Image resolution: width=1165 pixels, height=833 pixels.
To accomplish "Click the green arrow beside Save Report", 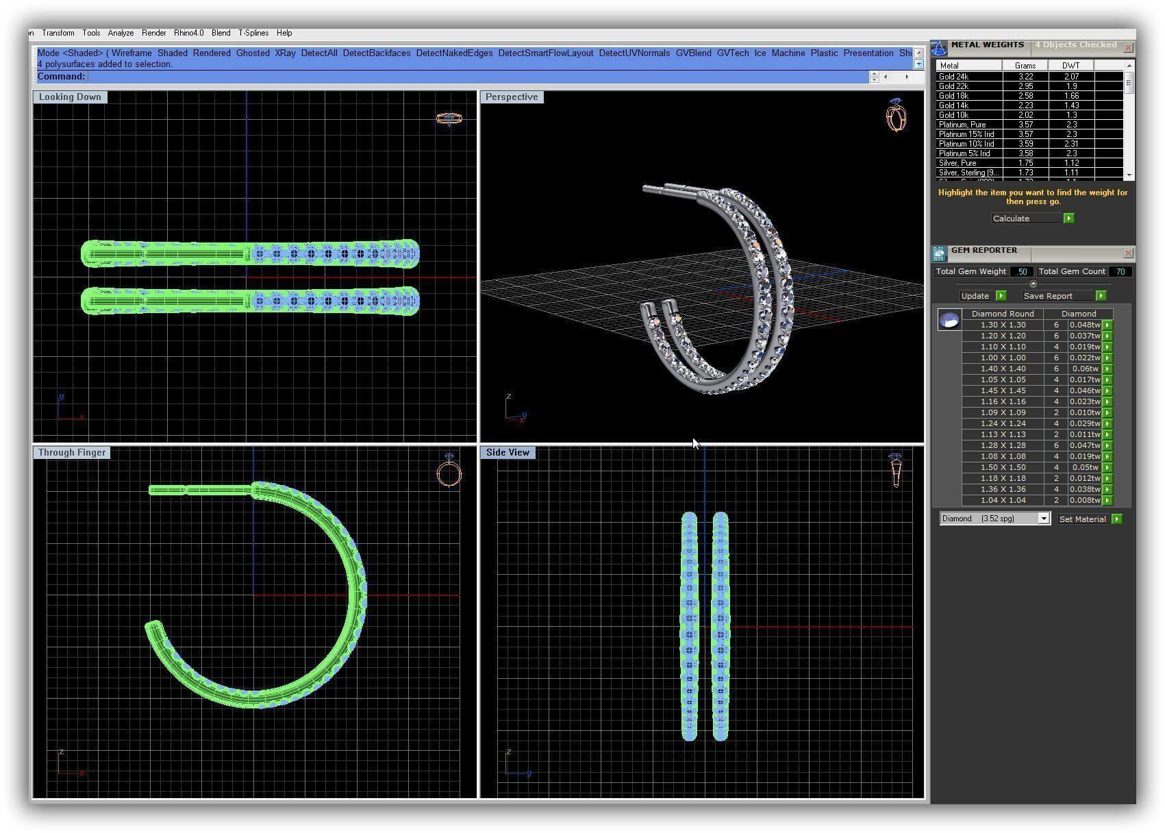I will pos(1101,295).
